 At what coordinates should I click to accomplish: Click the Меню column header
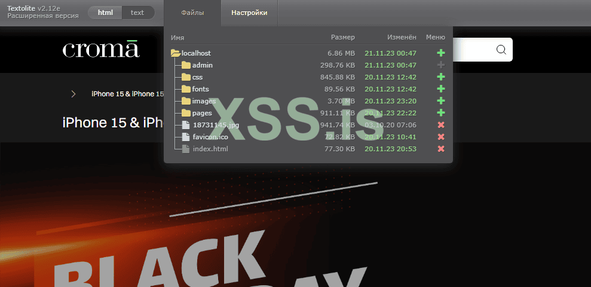tap(436, 37)
